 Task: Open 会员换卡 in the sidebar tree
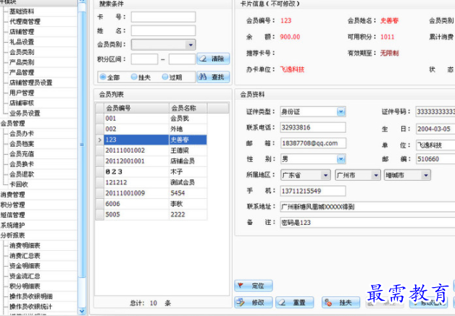(x=22, y=164)
